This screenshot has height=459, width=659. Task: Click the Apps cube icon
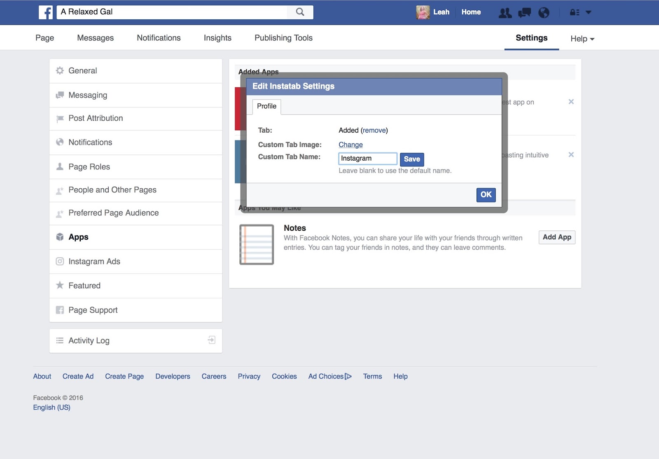coord(60,237)
